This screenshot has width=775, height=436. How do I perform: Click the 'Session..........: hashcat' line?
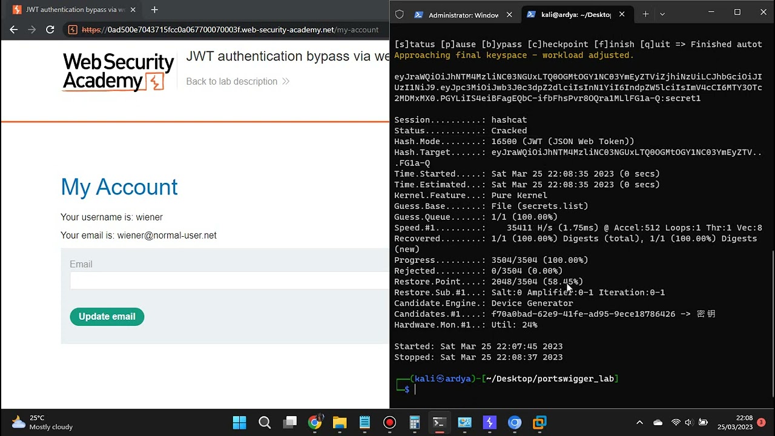(461, 120)
